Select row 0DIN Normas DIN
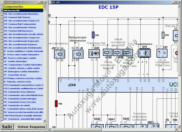Screen dimensions: 182x132 click(23, 10)
